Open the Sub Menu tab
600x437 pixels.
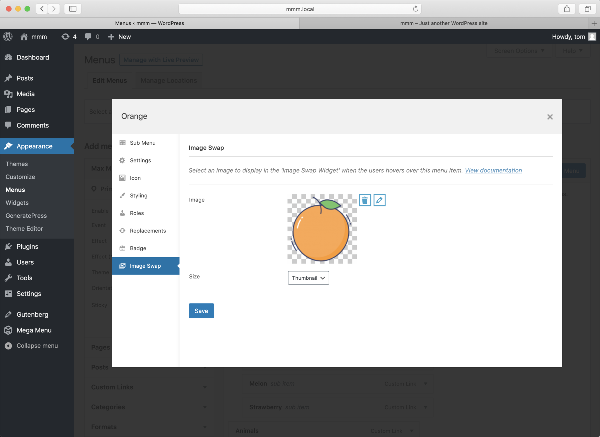tap(142, 143)
